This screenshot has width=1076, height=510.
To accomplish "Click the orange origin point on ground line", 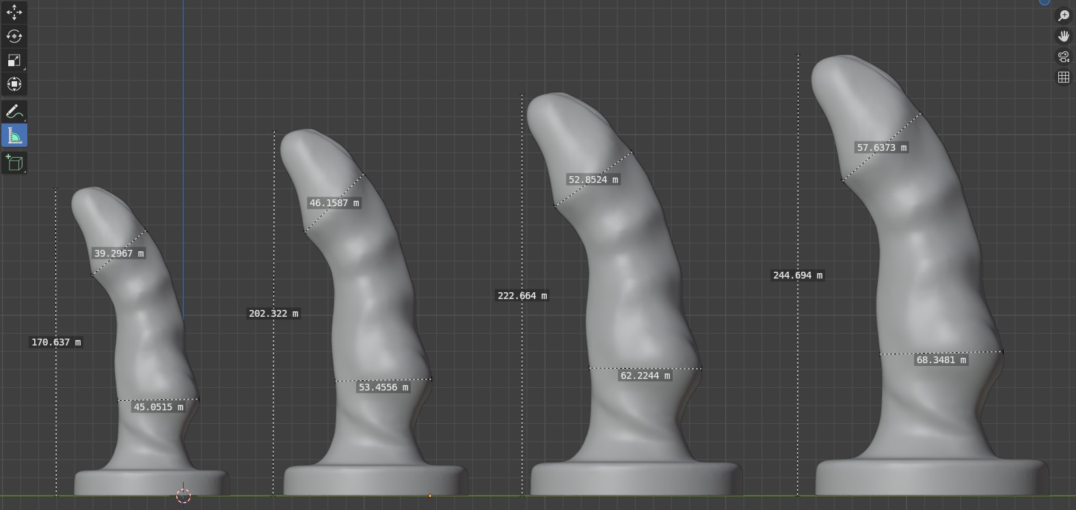I will pyautogui.click(x=430, y=496).
